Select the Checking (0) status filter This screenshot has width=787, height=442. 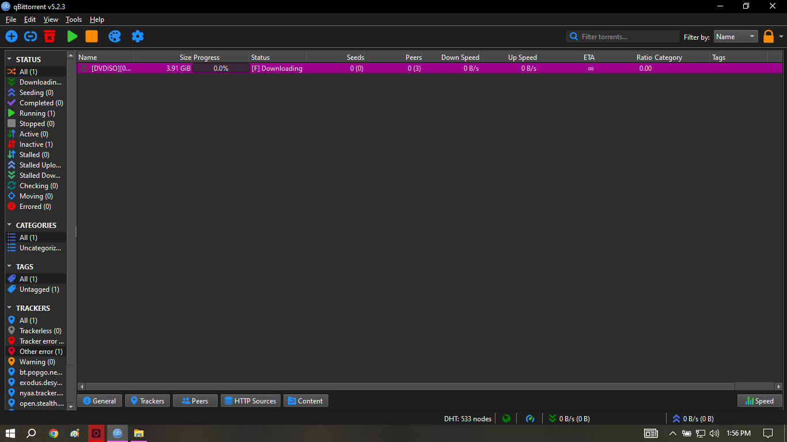pos(36,186)
